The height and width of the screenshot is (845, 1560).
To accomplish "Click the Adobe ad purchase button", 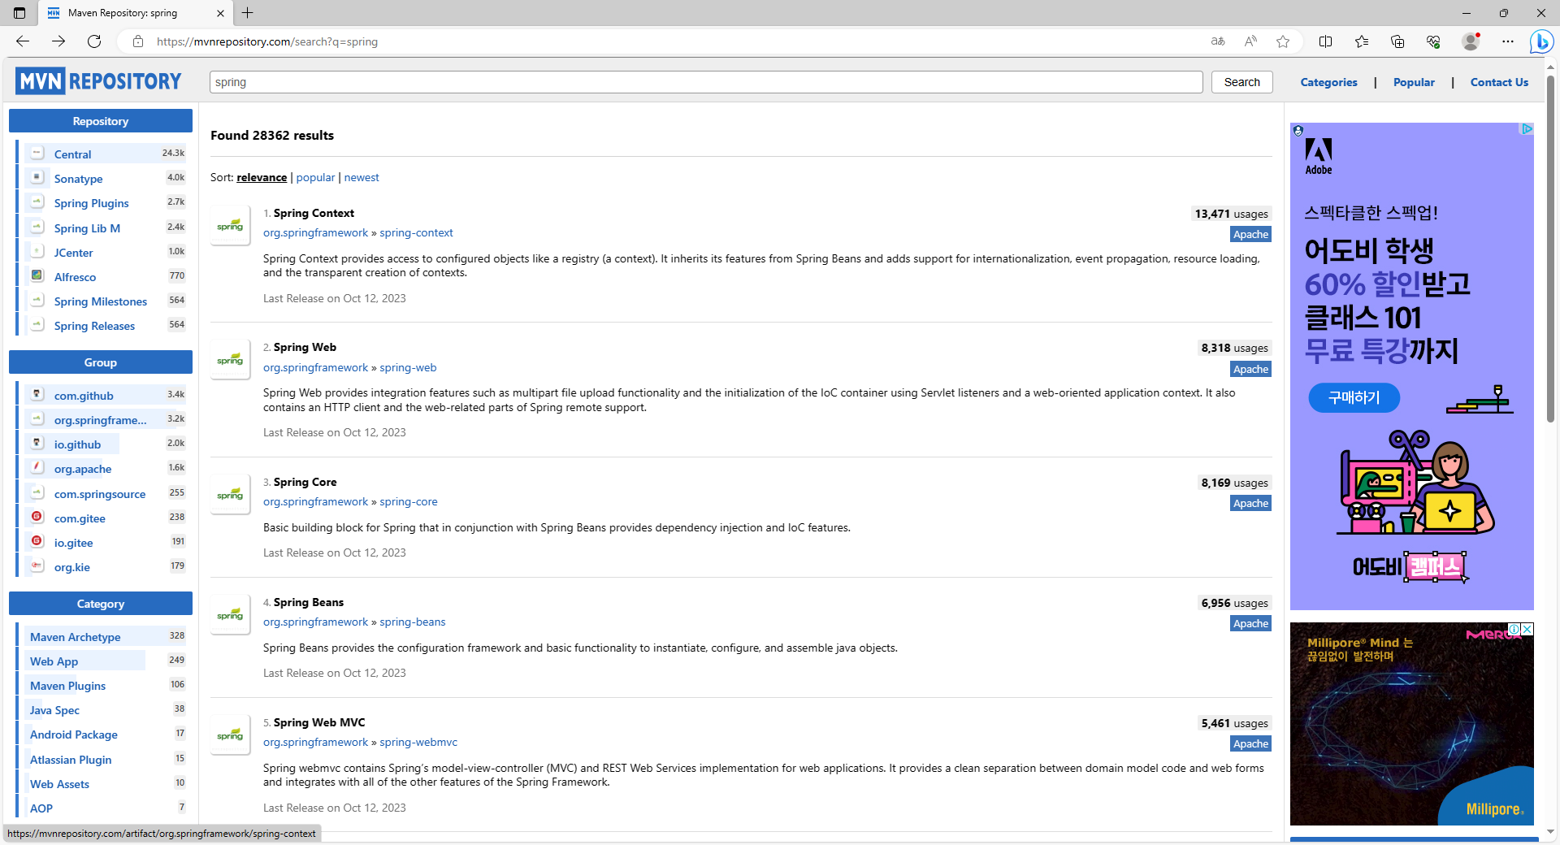I will coord(1354,397).
